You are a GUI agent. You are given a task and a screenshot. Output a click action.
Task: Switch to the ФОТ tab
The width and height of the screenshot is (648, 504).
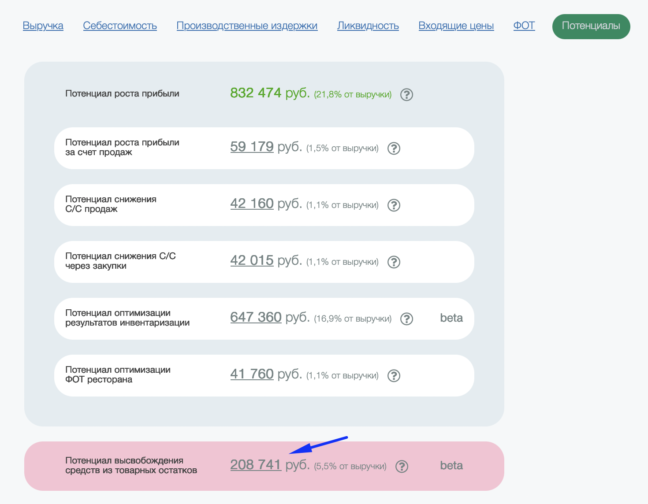[x=524, y=26]
